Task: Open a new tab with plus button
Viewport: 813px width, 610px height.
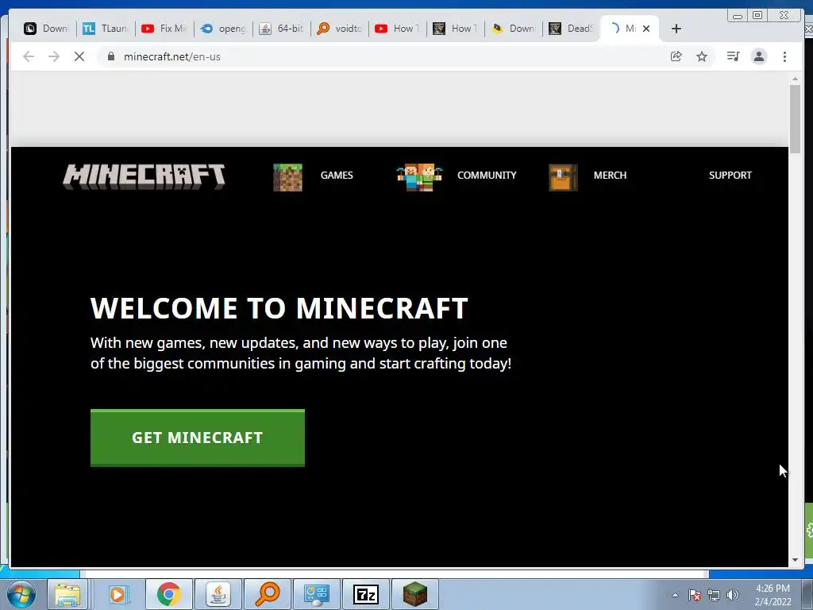Action: 676,29
